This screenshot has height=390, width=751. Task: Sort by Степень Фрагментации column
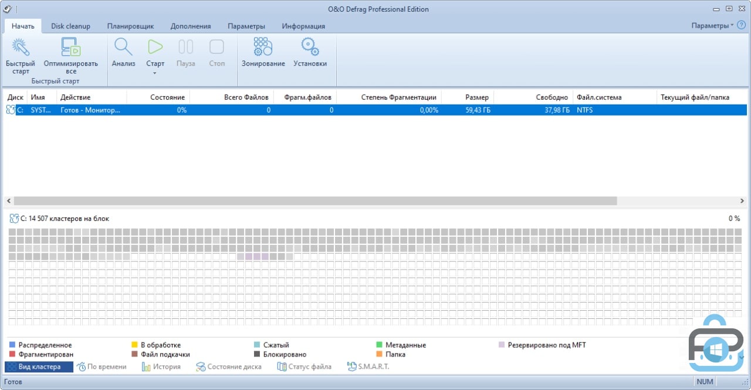point(389,97)
